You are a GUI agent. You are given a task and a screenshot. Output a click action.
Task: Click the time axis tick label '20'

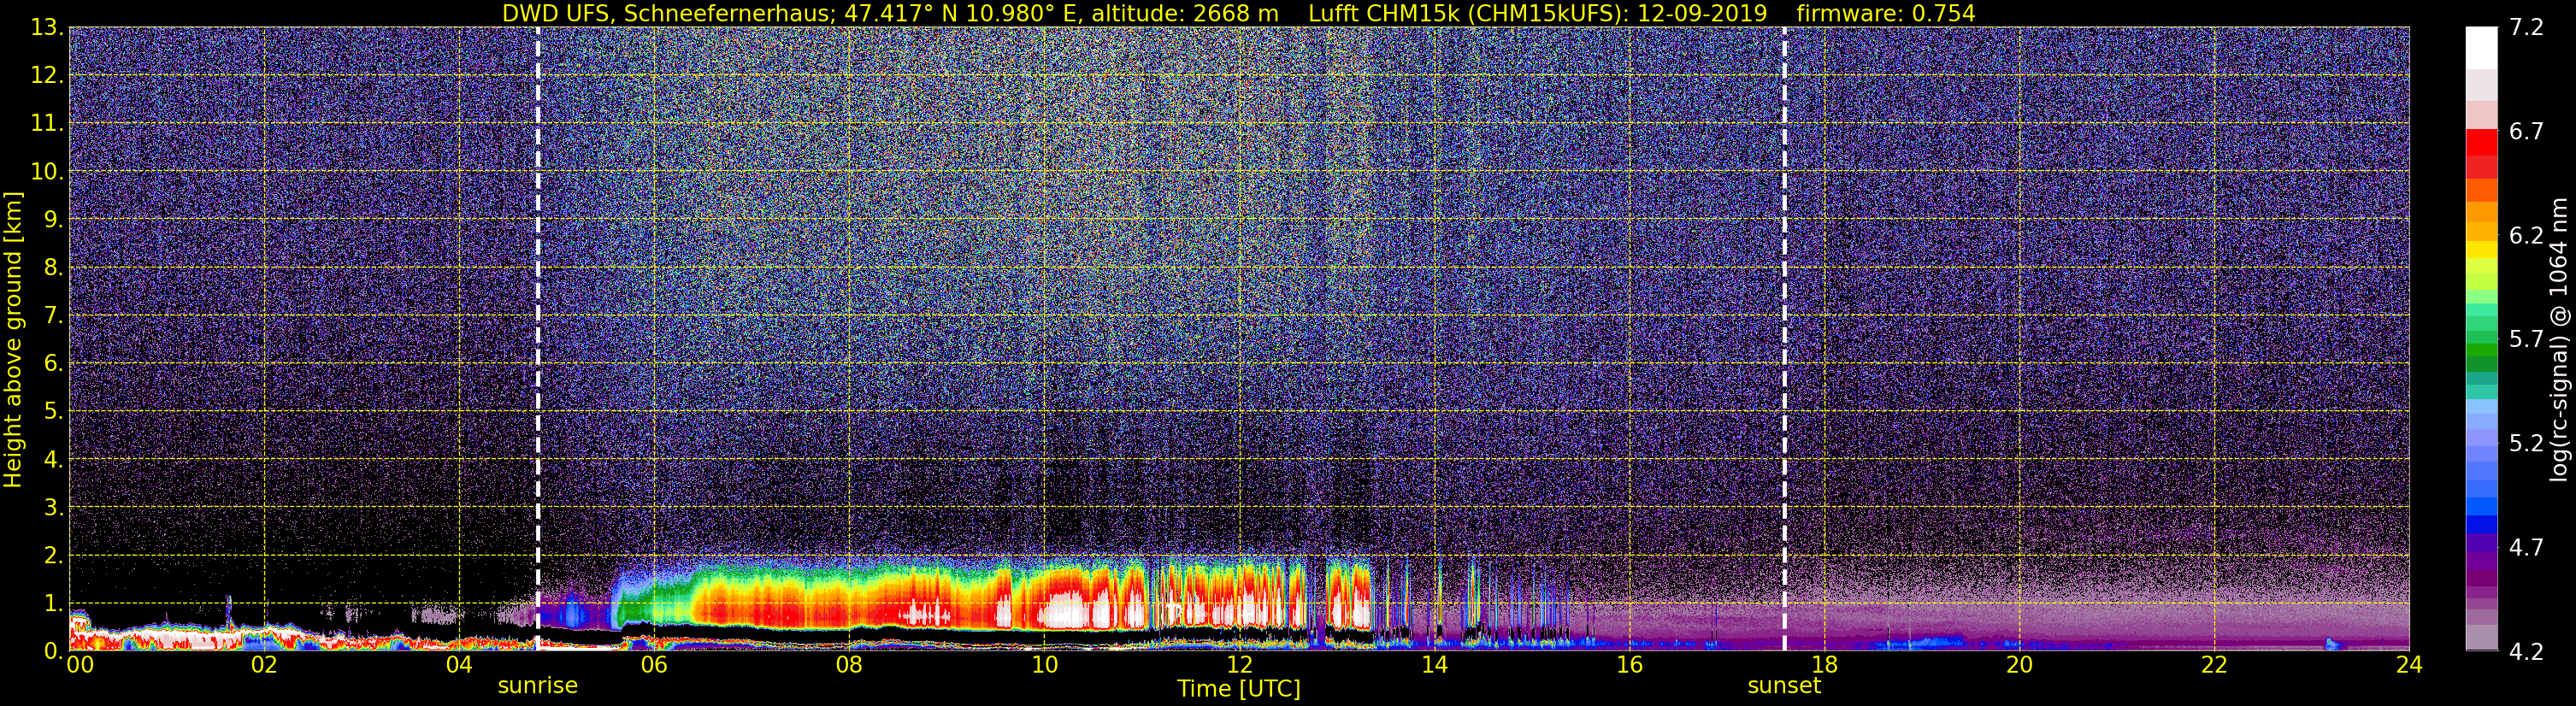(x=2019, y=665)
